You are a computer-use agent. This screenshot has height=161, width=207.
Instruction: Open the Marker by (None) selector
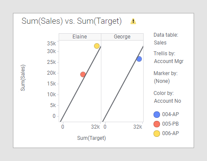pos(162,81)
